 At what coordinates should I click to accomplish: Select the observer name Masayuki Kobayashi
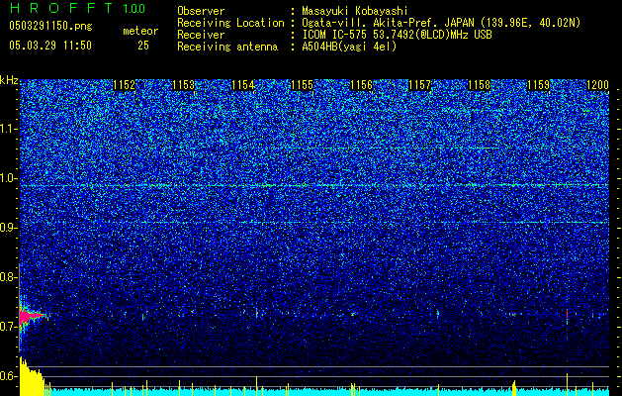click(x=355, y=11)
